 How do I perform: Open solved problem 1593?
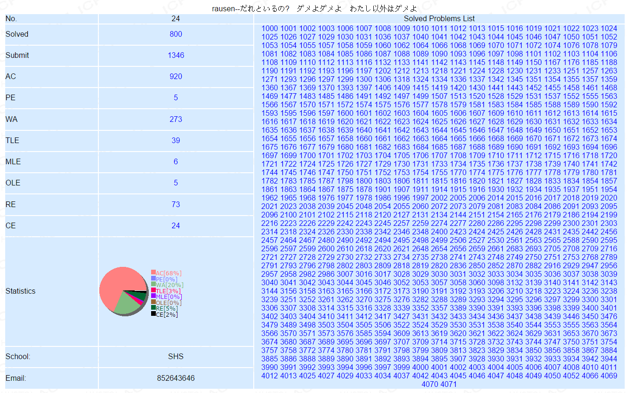click(x=270, y=113)
